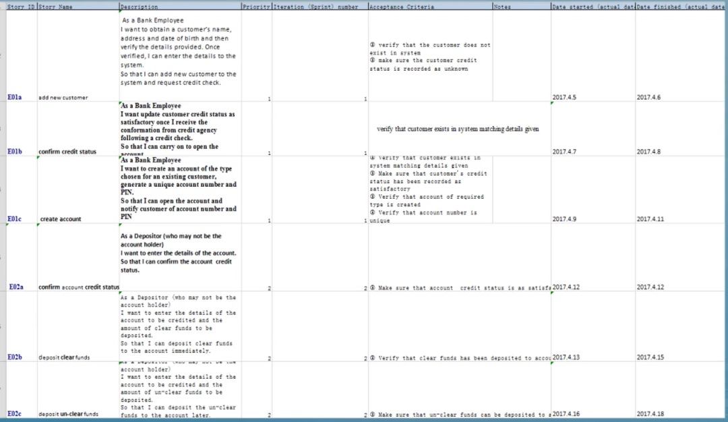The image size is (728, 422).
Task: Select finish date 2017.4.12 for E02a
Action: coord(650,287)
